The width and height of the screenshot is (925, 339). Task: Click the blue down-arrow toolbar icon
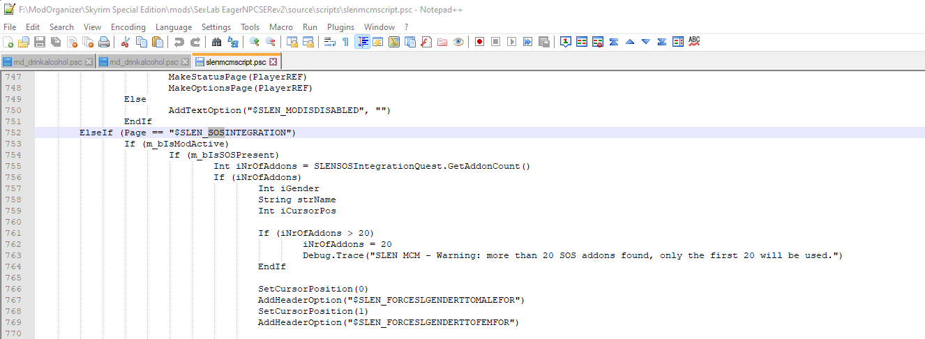(x=646, y=42)
